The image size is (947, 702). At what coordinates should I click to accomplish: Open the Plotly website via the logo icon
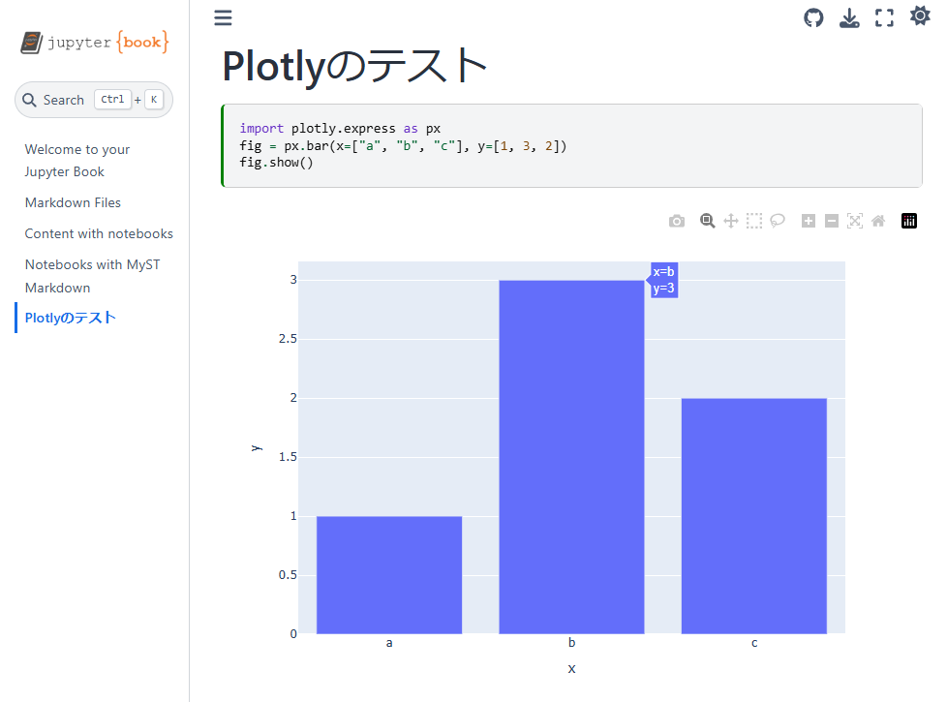(908, 220)
